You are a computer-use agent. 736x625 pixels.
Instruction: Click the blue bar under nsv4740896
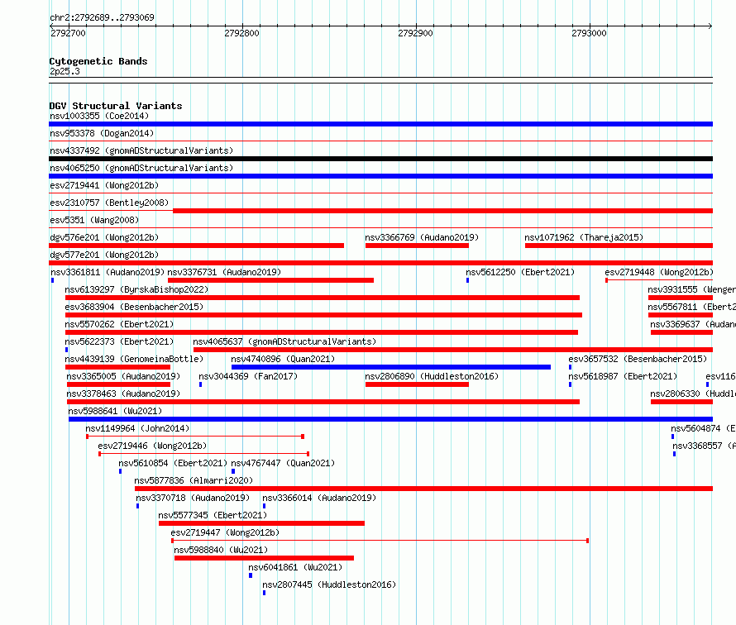pos(391,367)
